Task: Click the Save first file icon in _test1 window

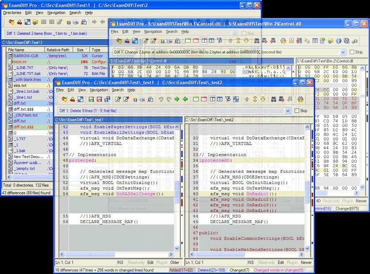Action: (91, 100)
